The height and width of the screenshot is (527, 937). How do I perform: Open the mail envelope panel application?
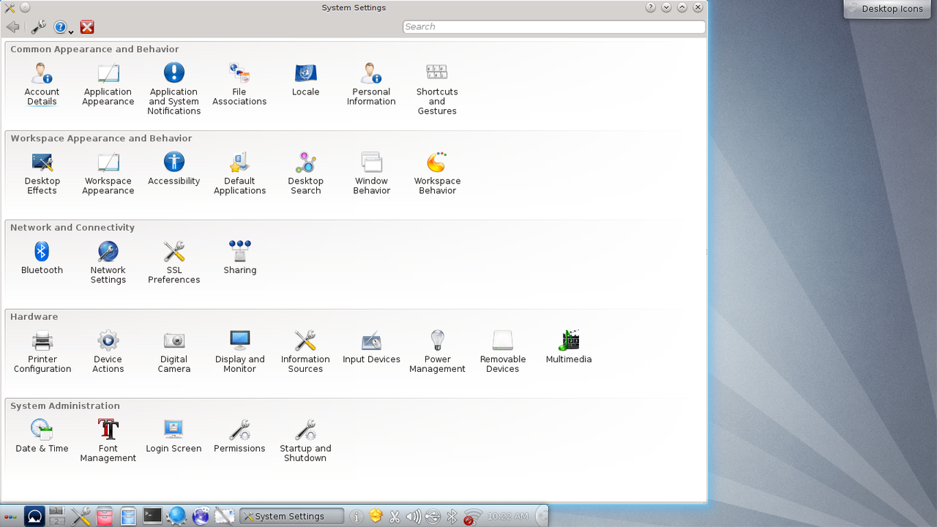225,516
